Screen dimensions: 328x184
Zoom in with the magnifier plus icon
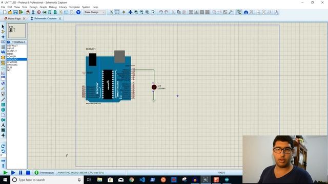[x=136, y=12]
